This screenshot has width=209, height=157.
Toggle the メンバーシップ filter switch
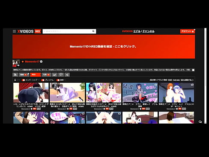pos(23,80)
